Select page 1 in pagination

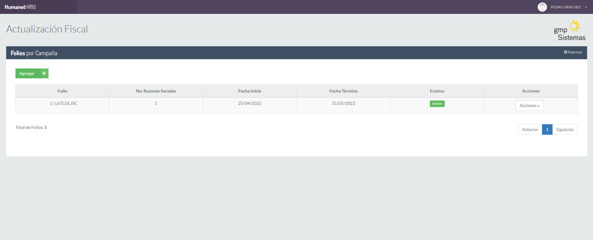pyautogui.click(x=547, y=130)
